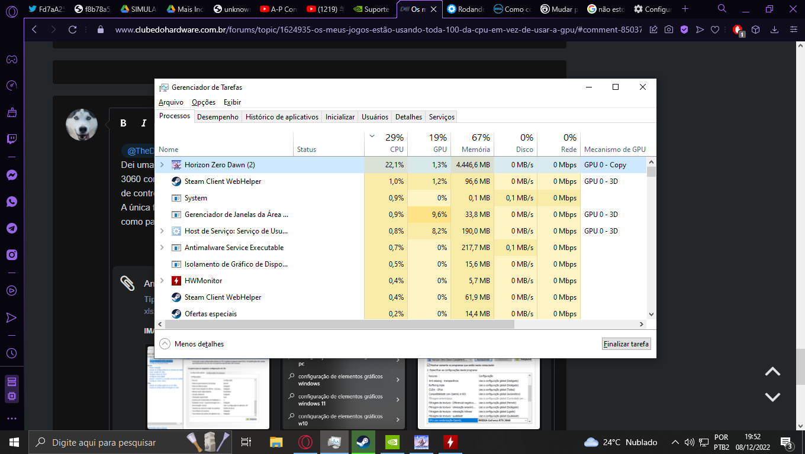Click the Italic formatting button in the editor
The height and width of the screenshot is (454, 805).
click(143, 123)
